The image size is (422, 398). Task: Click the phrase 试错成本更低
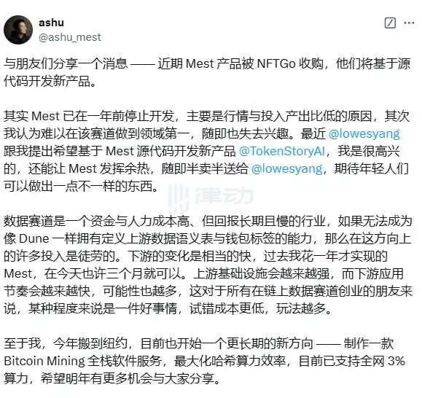[x=227, y=308]
